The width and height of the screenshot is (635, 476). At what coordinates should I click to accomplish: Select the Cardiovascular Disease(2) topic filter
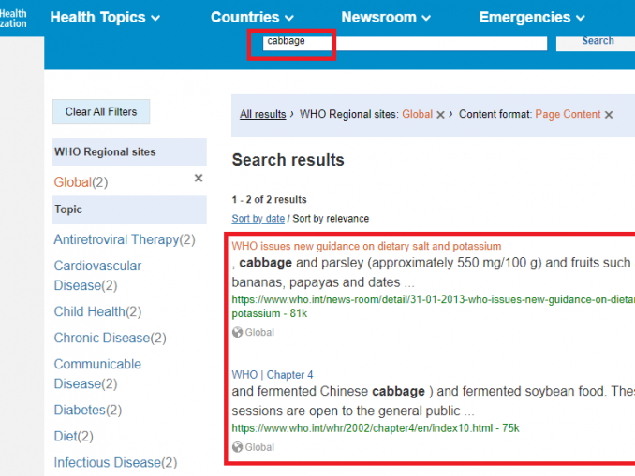click(x=97, y=276)
